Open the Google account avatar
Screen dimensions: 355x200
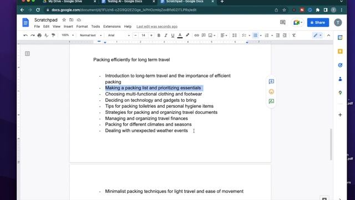[338, 22]
